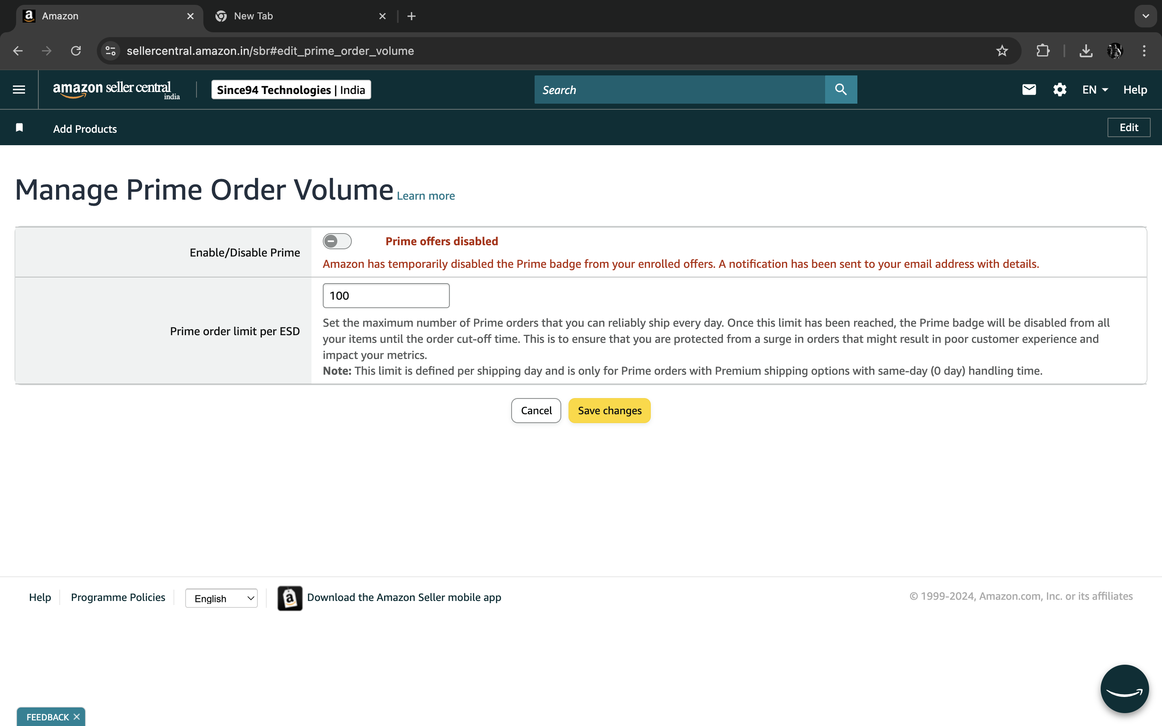Click the copyright text in footer
This screenshot has width=1162, height=726.
tap(1021, 596)
